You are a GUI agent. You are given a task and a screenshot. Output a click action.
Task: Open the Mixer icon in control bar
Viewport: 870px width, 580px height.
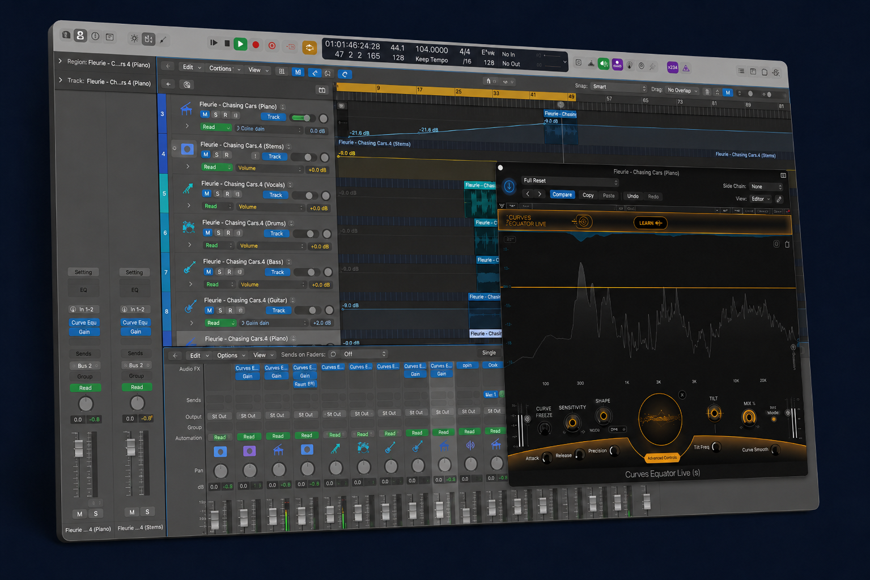point(148,39)
